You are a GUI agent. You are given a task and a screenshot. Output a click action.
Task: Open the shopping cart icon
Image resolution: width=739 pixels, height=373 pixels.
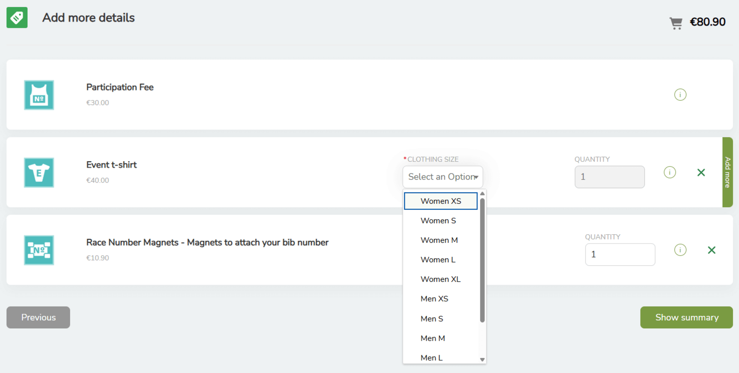[675, 23]
